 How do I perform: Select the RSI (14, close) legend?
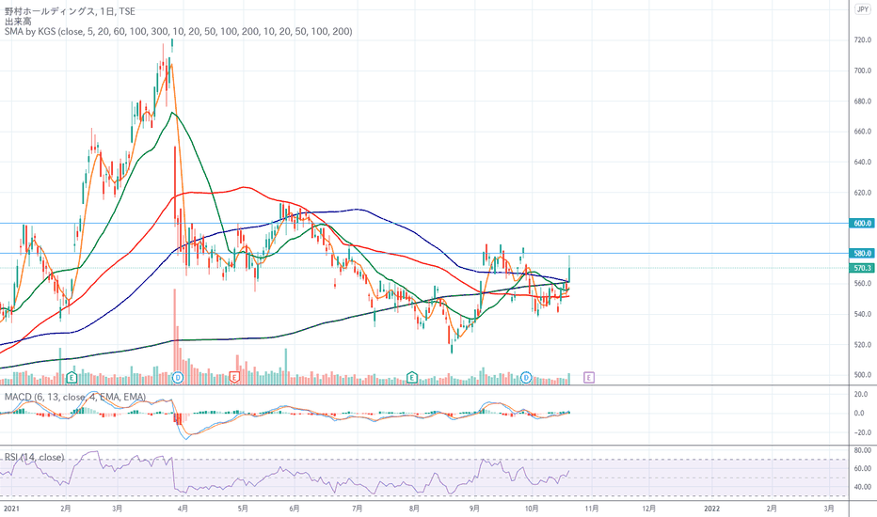tap(34, 457)
